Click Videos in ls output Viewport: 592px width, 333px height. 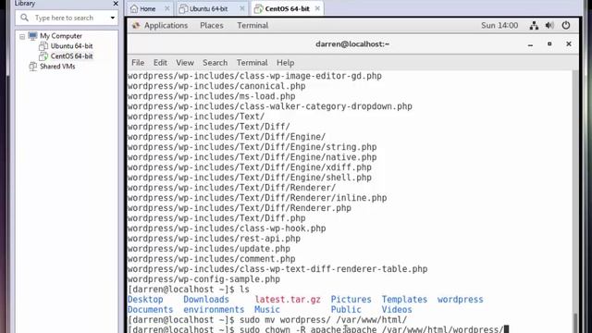pos(397,310)
